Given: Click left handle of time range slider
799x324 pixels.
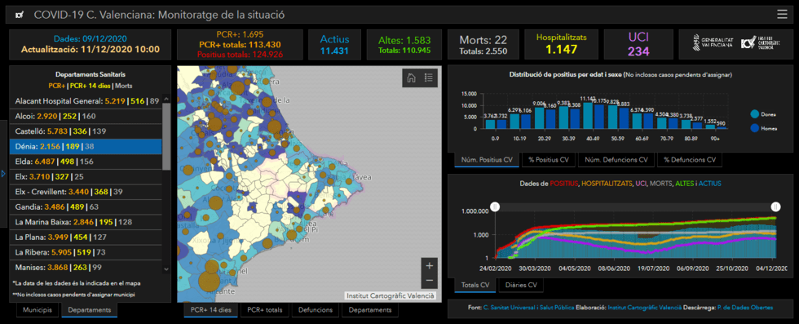Looking at the screenshot, I should (494, 206).
